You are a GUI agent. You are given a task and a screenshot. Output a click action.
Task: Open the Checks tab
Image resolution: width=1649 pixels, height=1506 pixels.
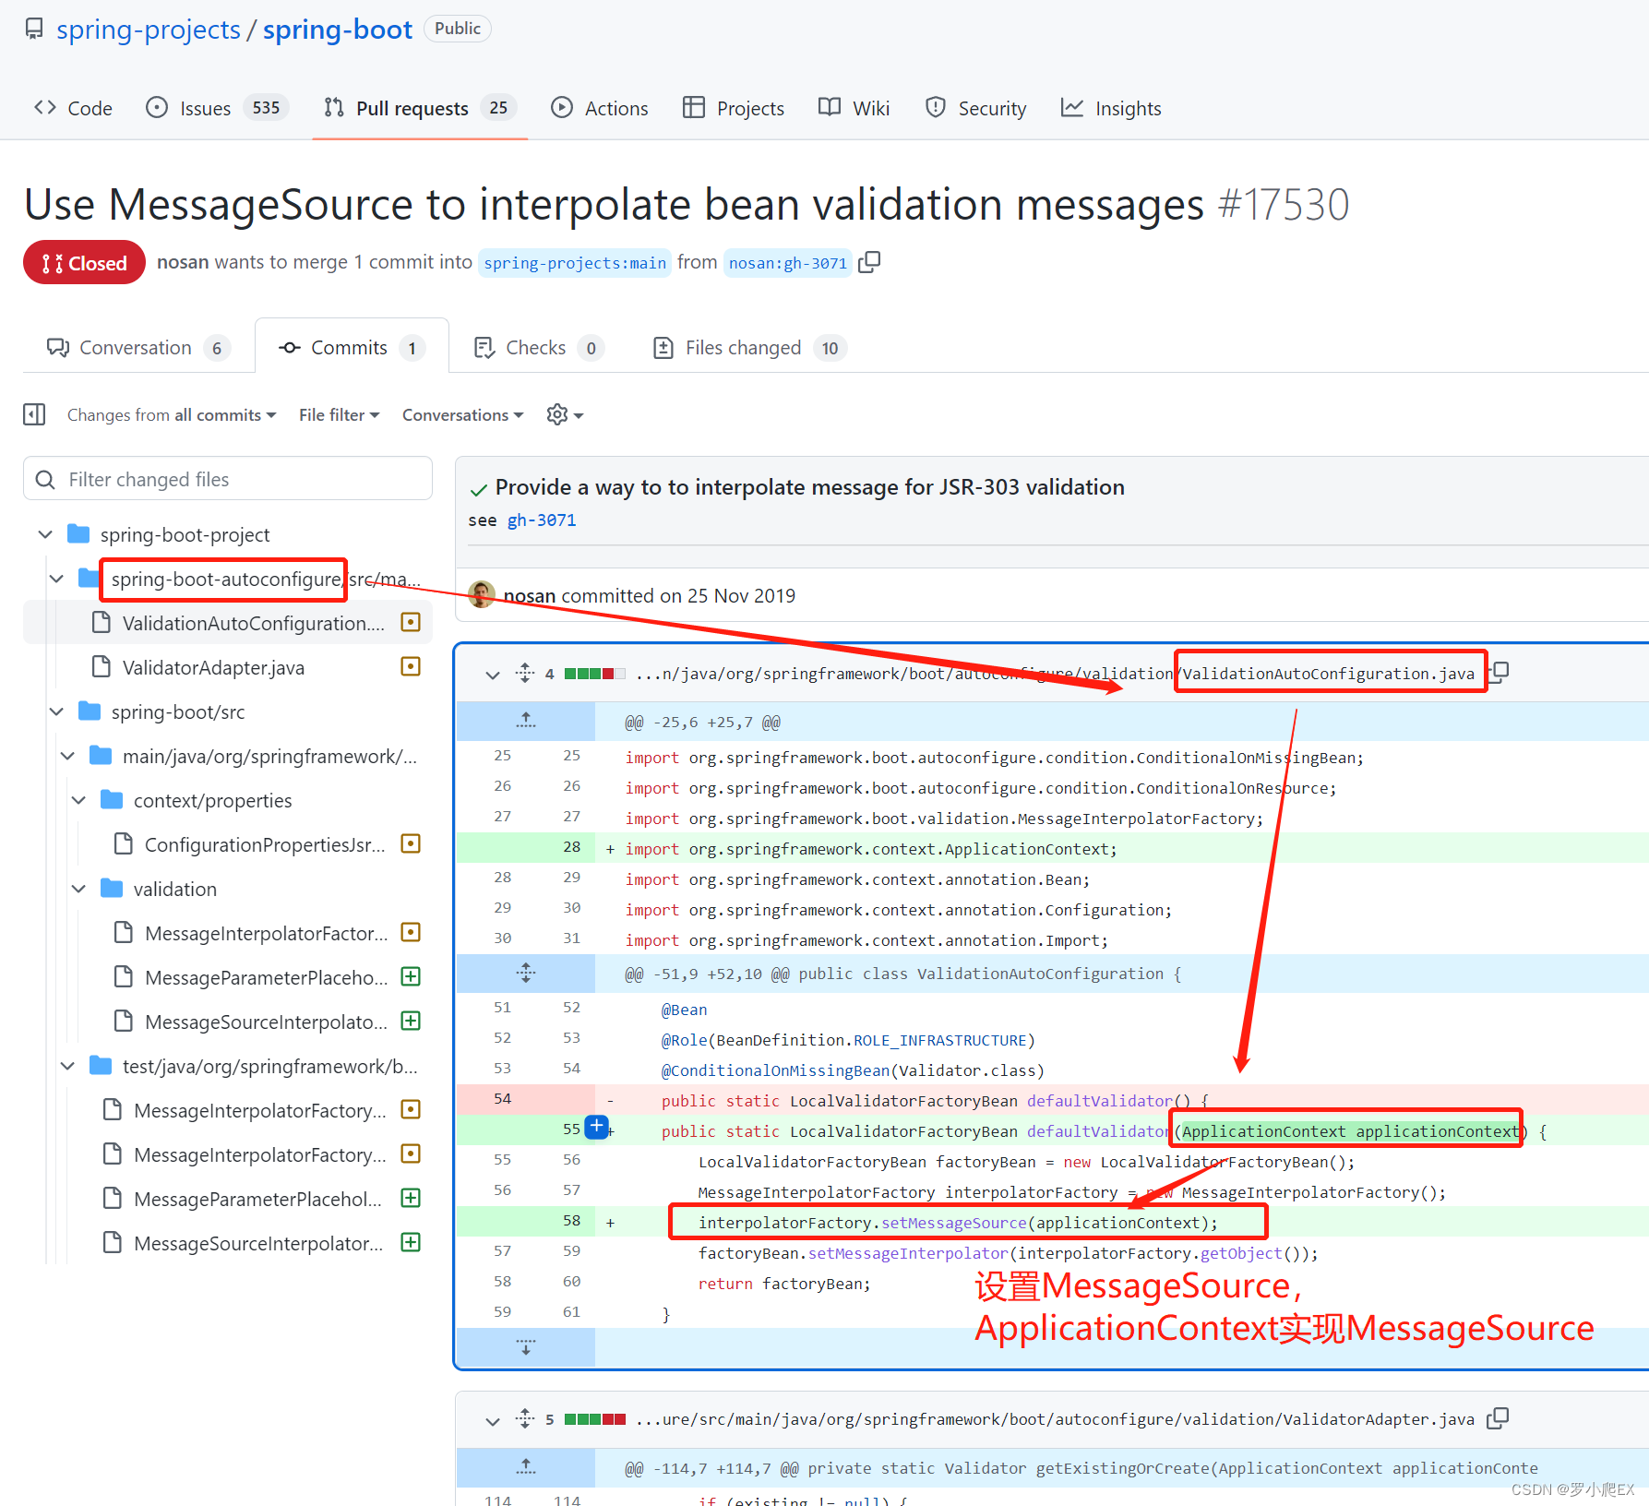pos(535,347)
